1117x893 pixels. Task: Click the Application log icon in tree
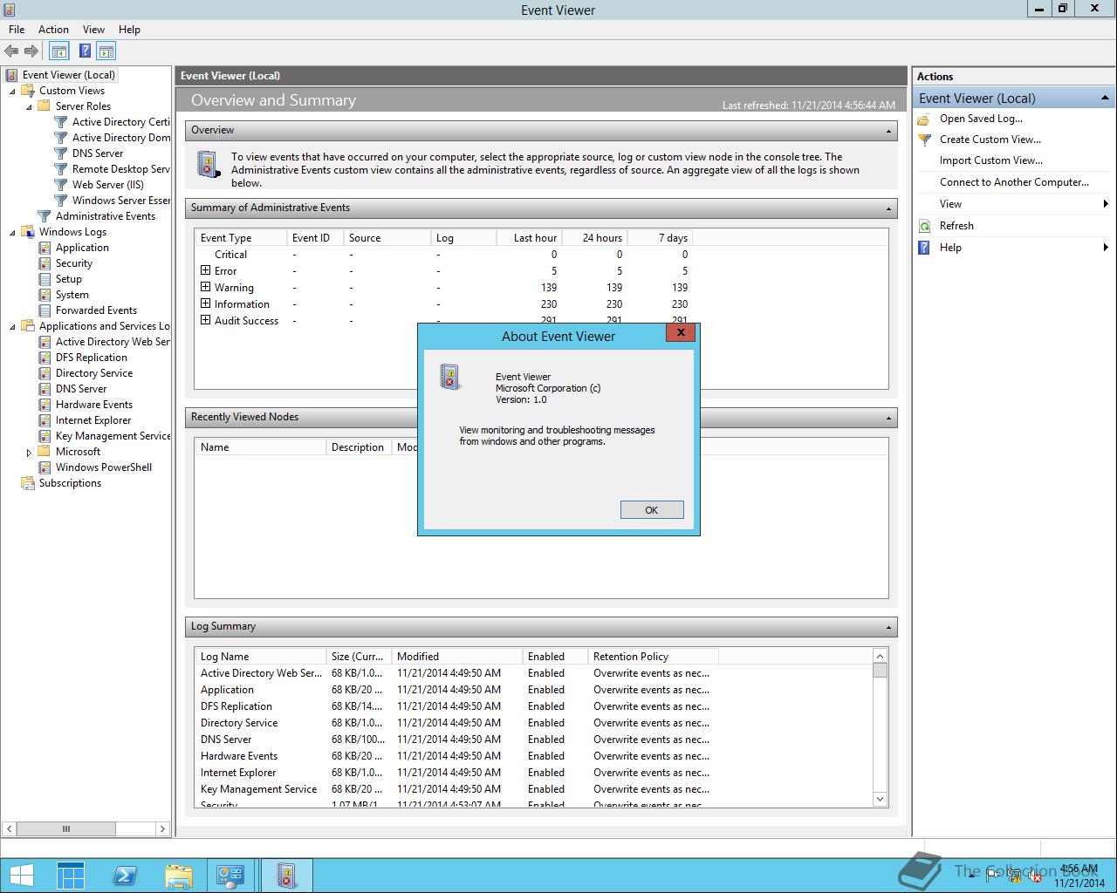[45, 248]
